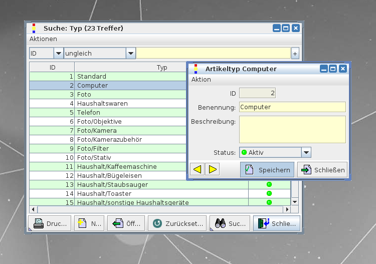This screenshot has height=264, width=376.
Task: Click the plus button to add search criterion
Action: pyautogui.click(x=295, y=53)
